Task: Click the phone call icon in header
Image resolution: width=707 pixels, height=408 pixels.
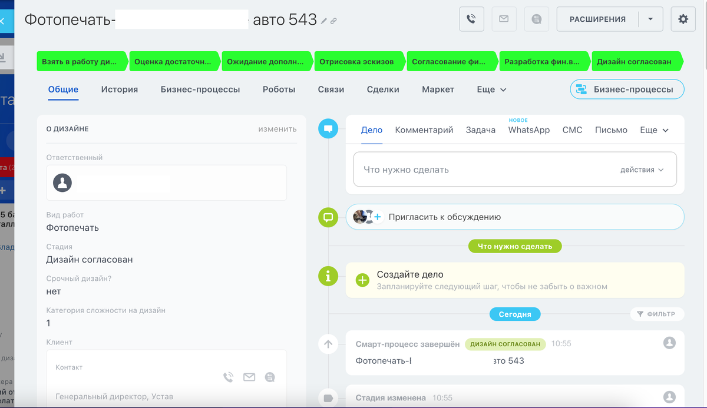Action: pos(471,19)
